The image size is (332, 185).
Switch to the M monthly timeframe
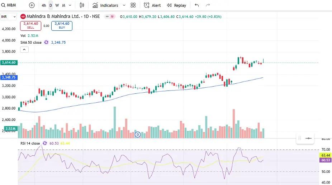63,5
